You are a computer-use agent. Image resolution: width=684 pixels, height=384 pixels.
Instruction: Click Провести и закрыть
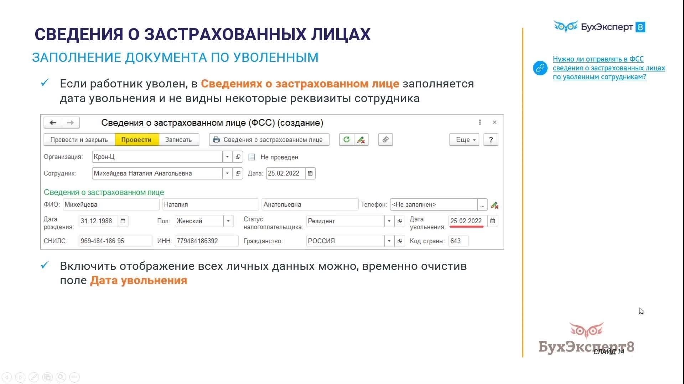[79, 140]
